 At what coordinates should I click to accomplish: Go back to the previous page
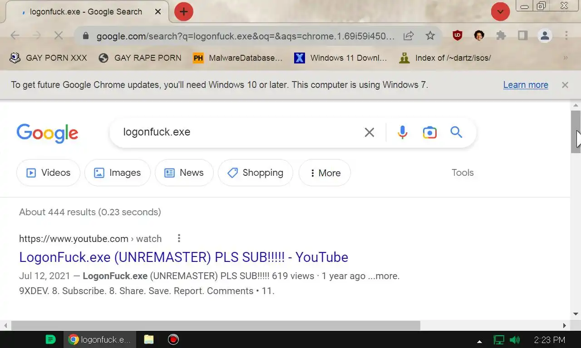(15, 36)
